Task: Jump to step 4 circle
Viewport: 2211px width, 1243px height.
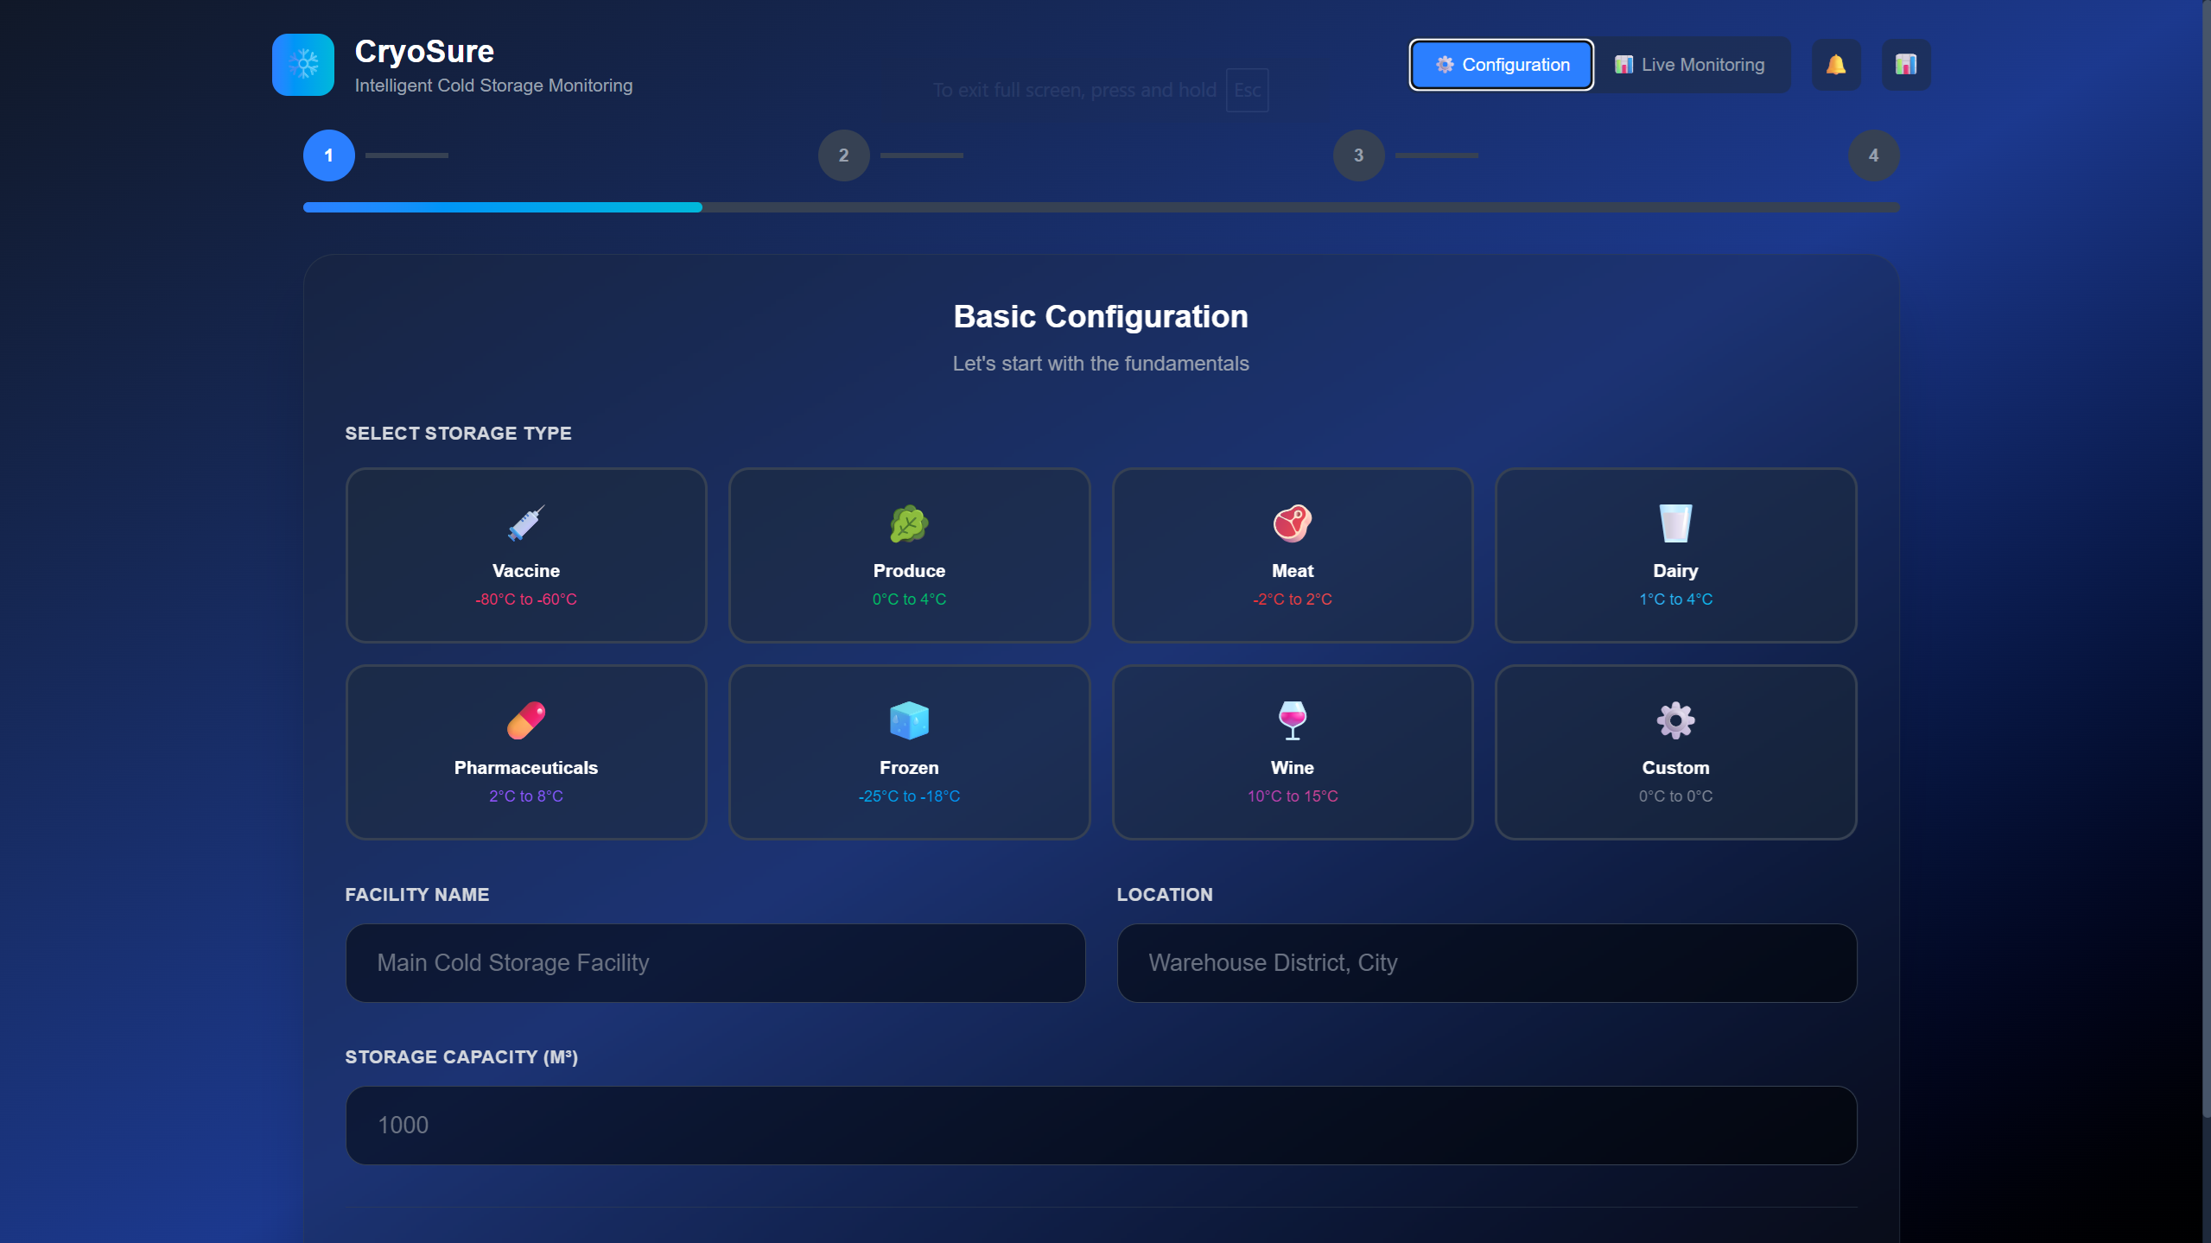Action: point(1872,155)
